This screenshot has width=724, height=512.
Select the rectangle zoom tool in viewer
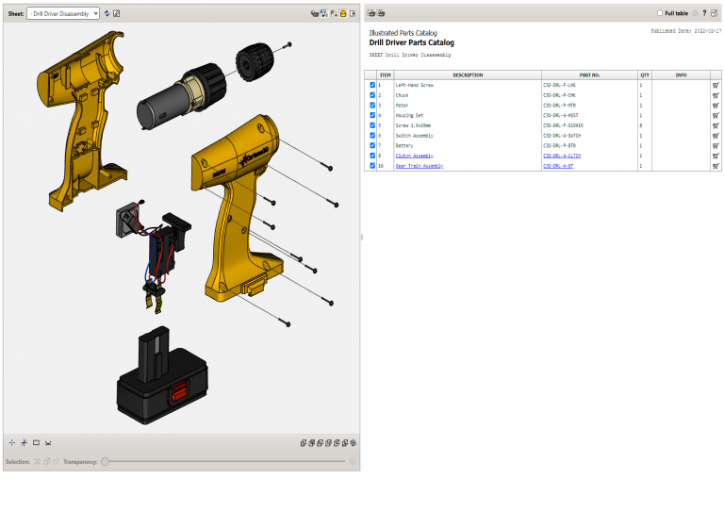(x=36, y=442)
